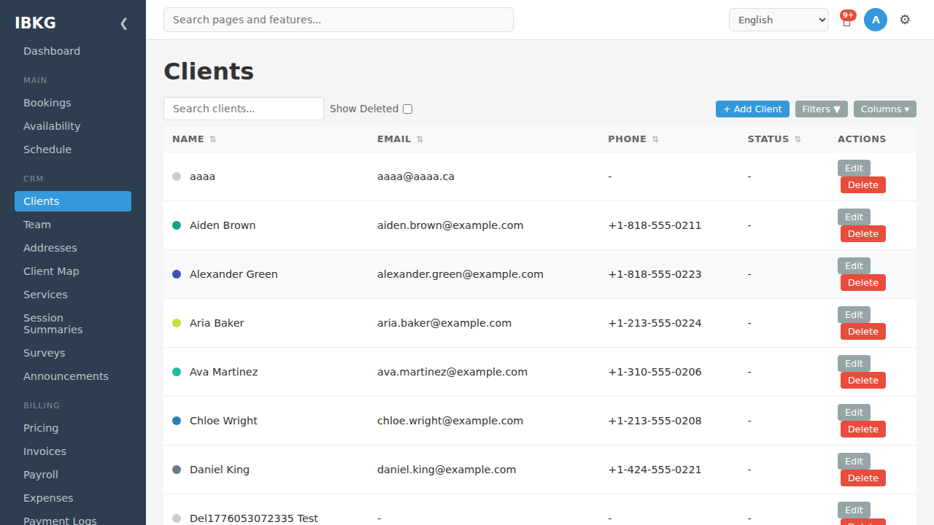Open Pricing page
The image size is (934, 525).
click(x=73, y=428)
